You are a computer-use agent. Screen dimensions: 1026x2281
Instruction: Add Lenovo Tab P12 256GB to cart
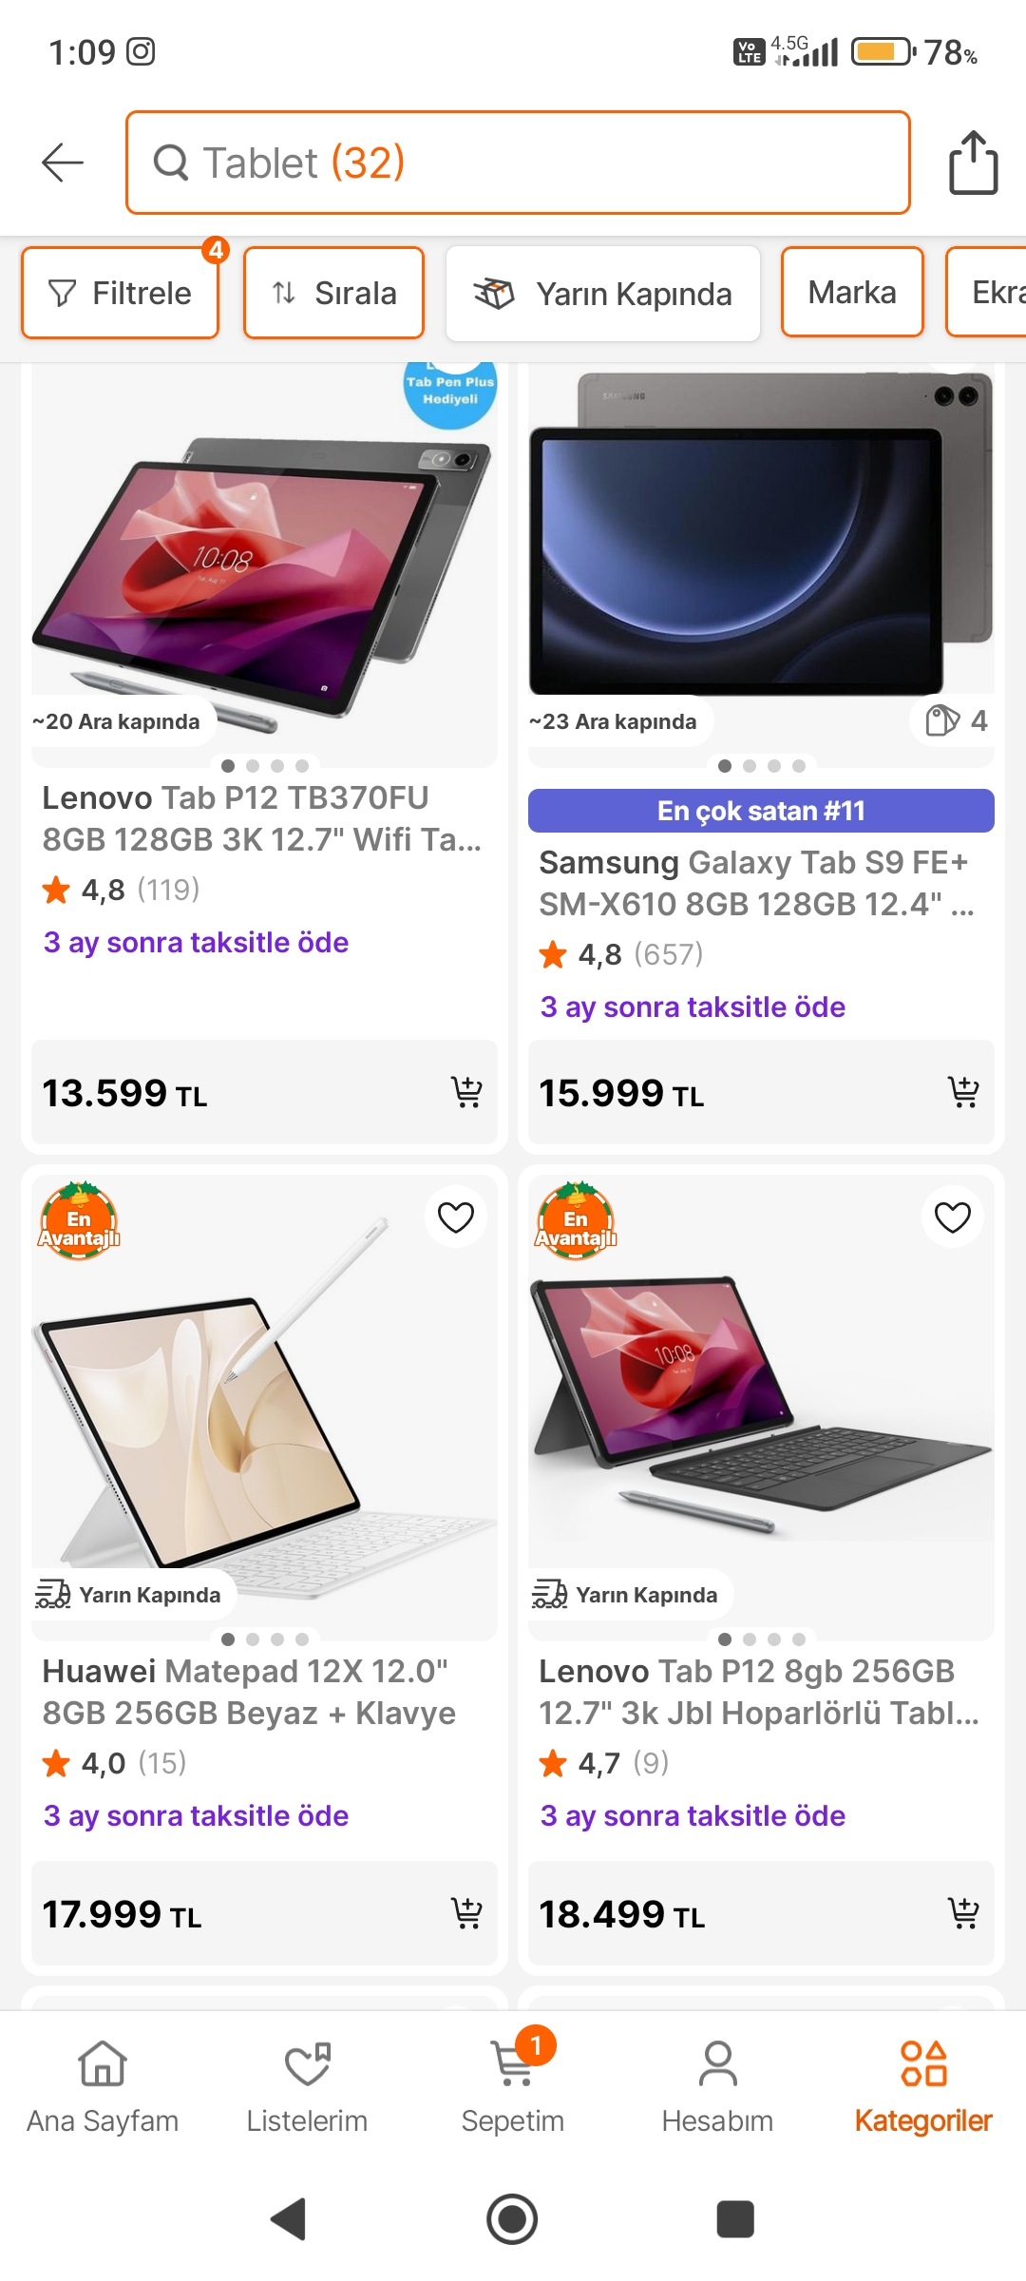coord(963,1912)
